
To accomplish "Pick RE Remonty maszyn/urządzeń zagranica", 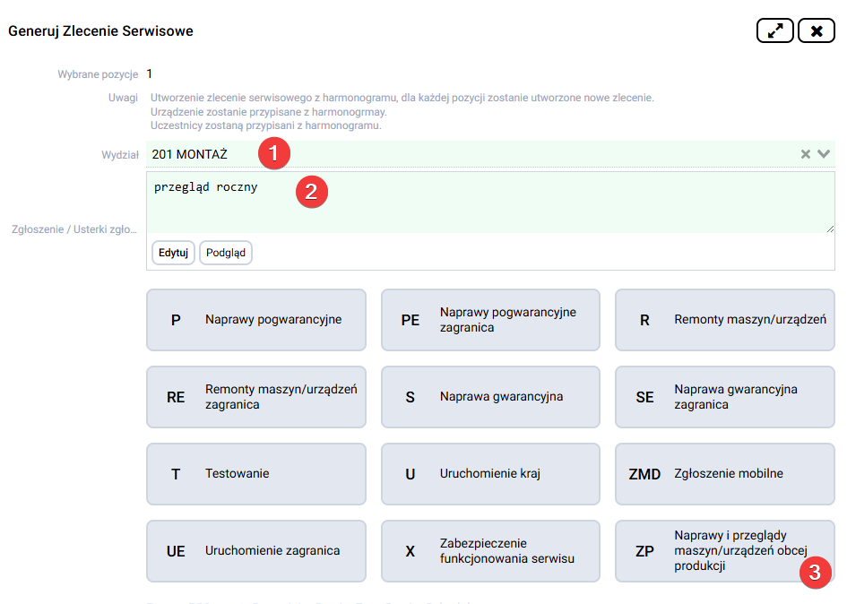I will point(255,397).
